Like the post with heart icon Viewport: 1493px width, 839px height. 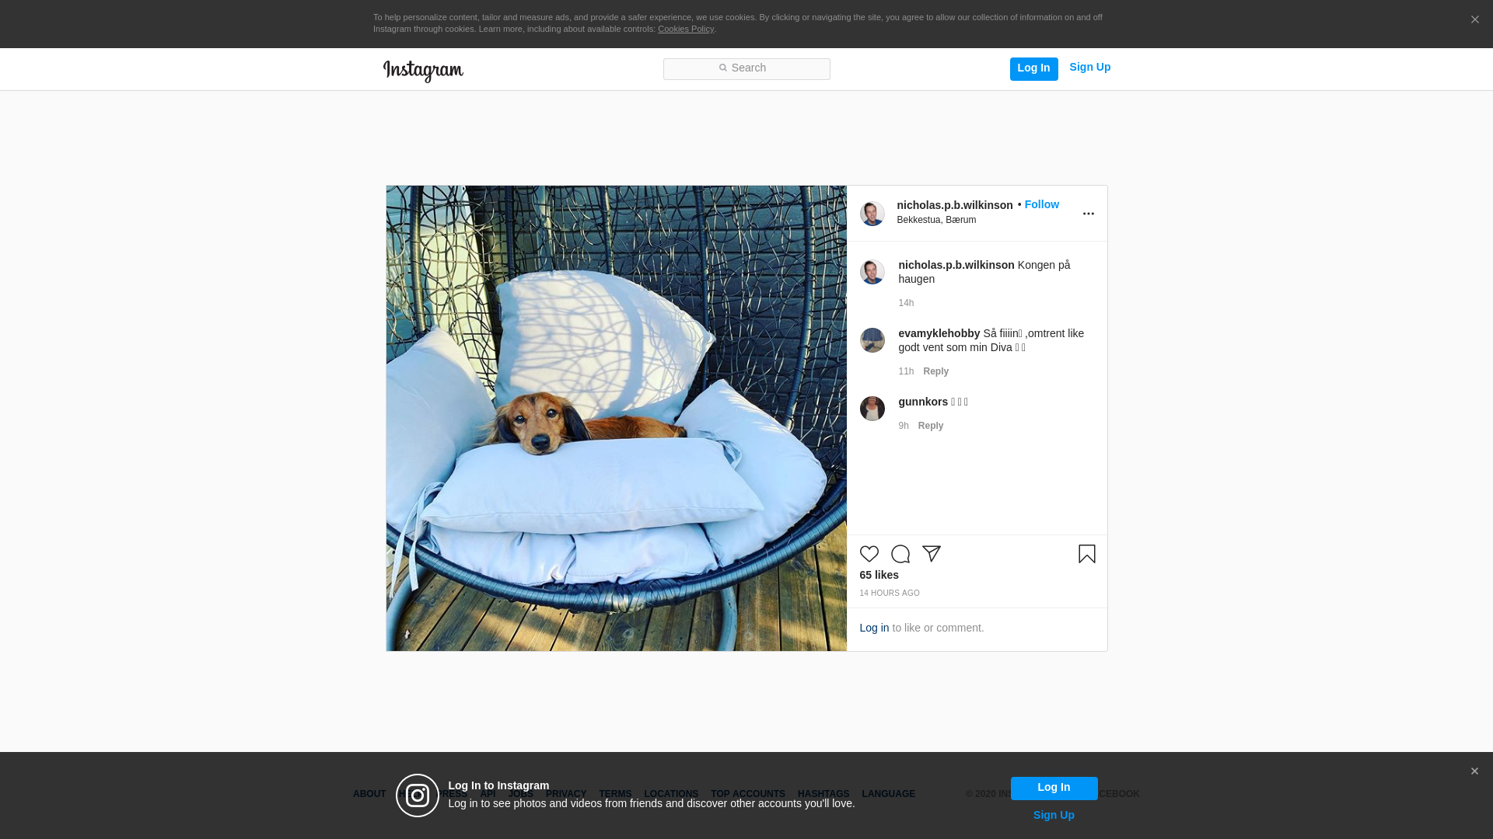869,554
